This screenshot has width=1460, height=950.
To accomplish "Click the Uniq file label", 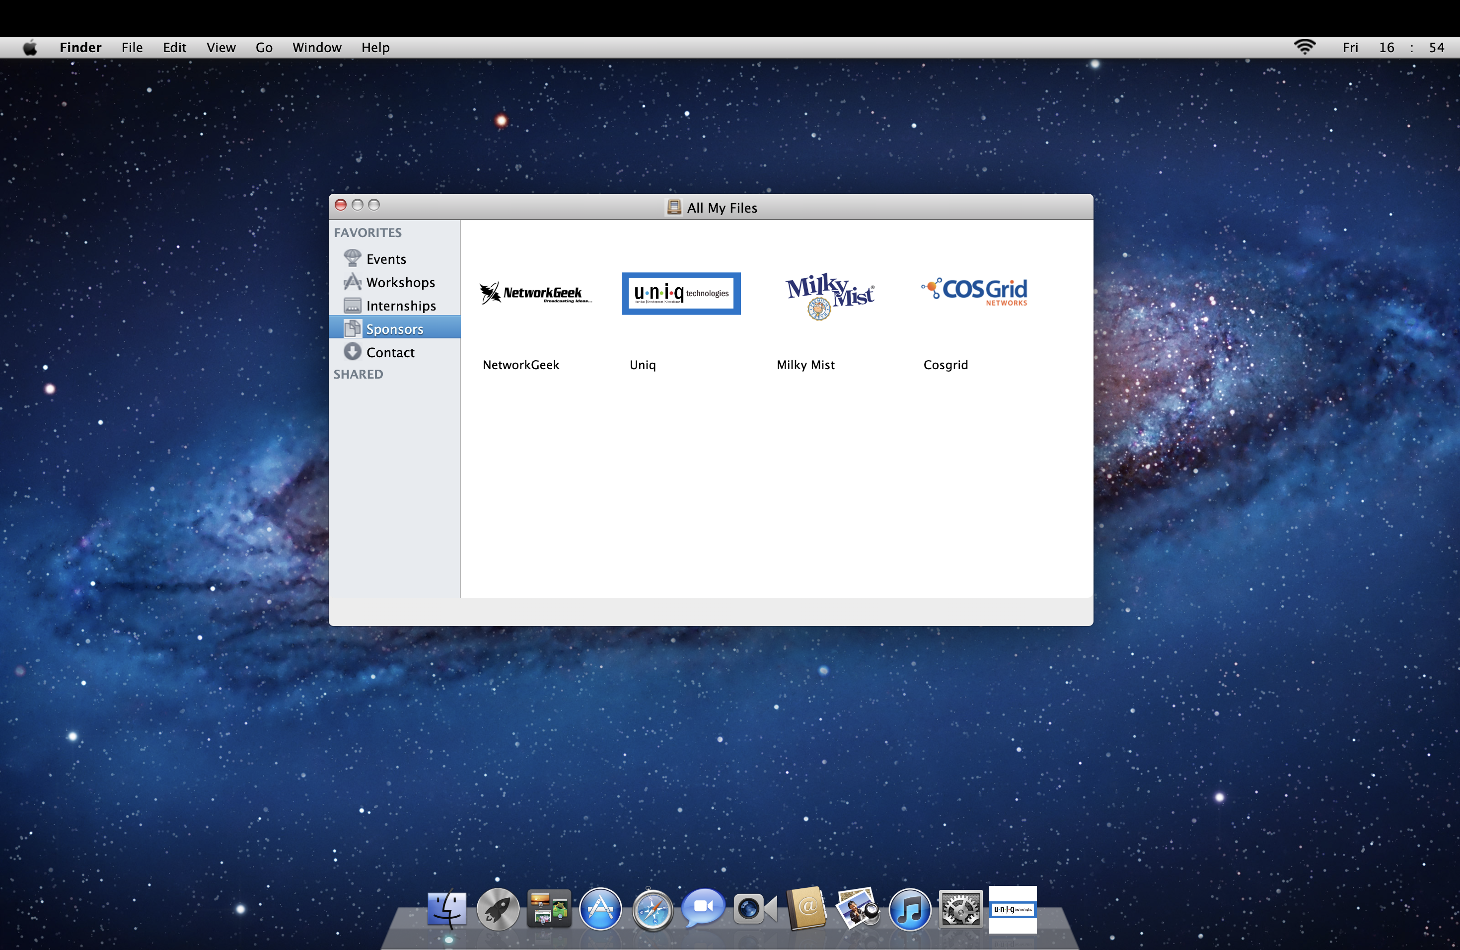I will pos(642,365).
